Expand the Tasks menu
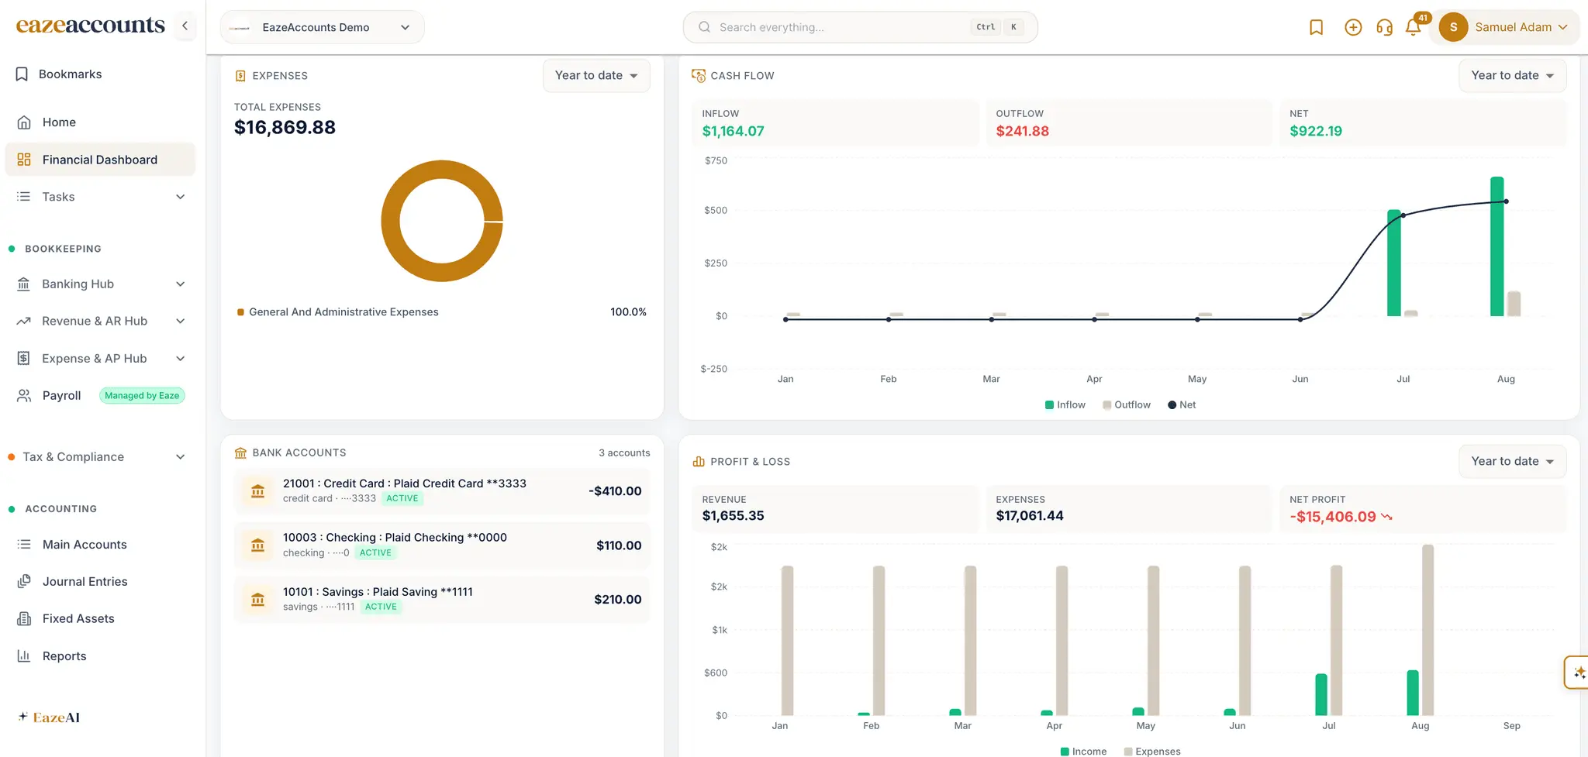 click(x=101, y=197)
